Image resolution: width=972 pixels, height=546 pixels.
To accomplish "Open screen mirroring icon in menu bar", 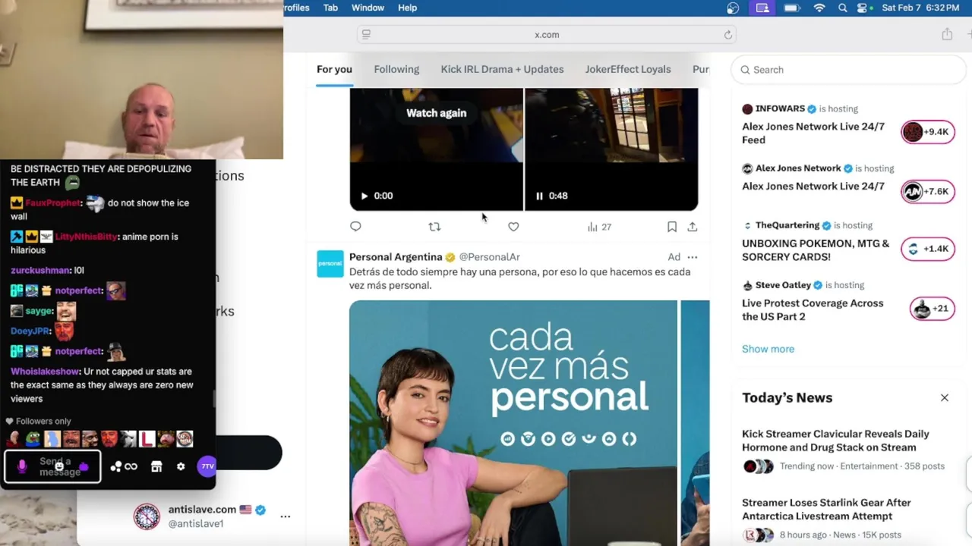I will click(762, 8).
